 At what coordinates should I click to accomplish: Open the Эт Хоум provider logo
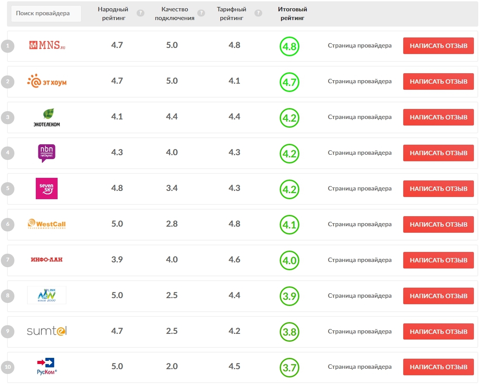coord(47,81)
